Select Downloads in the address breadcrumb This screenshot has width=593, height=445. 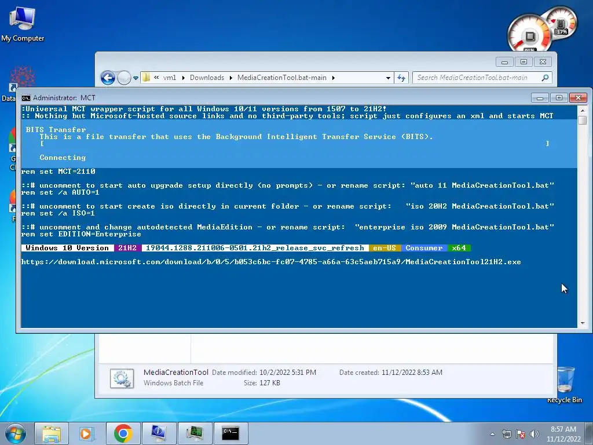207,78
